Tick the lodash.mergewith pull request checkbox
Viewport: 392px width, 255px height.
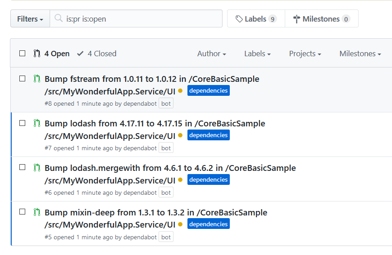coord(23,167)
